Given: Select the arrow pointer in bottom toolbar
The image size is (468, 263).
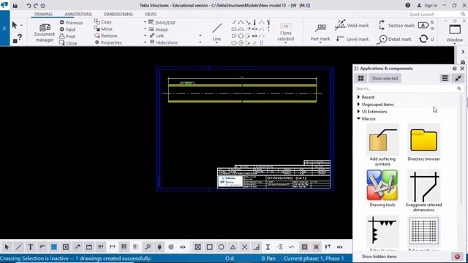Looking at the screenshot, I should tap(7, 247).
